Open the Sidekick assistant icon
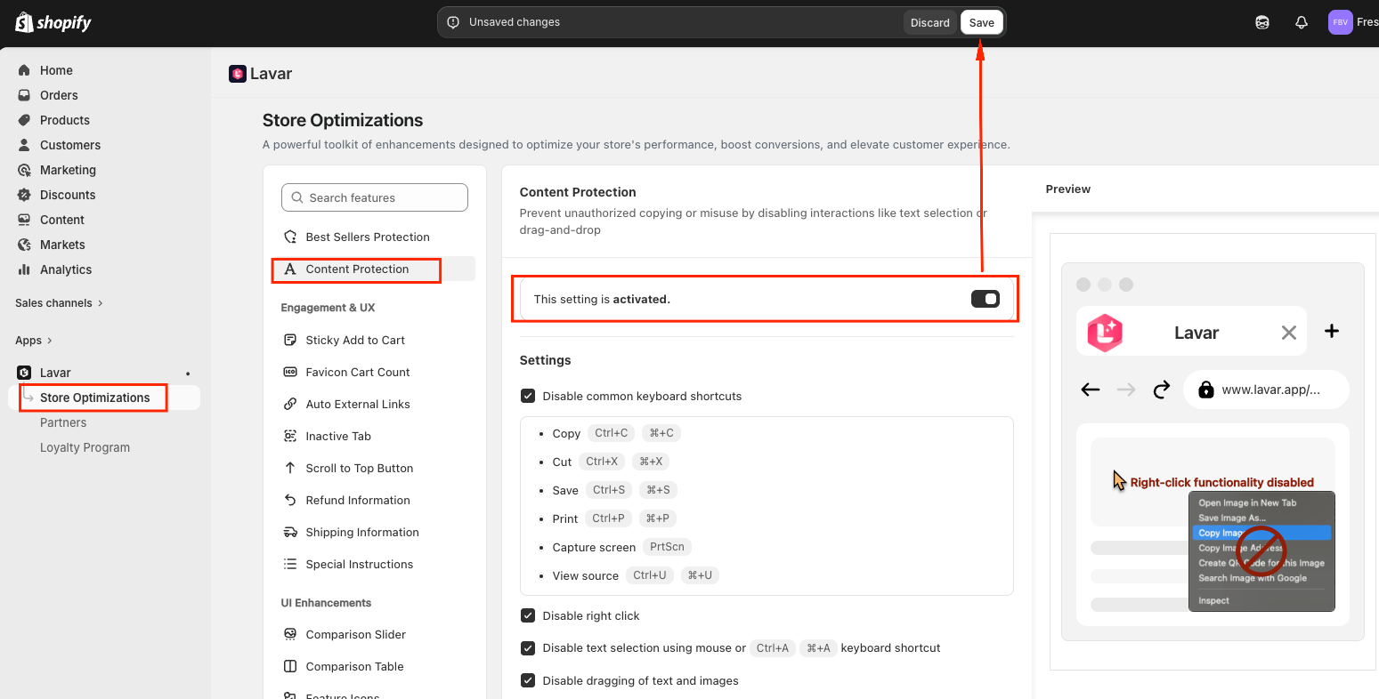Screen dimensions: 1379x699 click(x=1262, y=22)
